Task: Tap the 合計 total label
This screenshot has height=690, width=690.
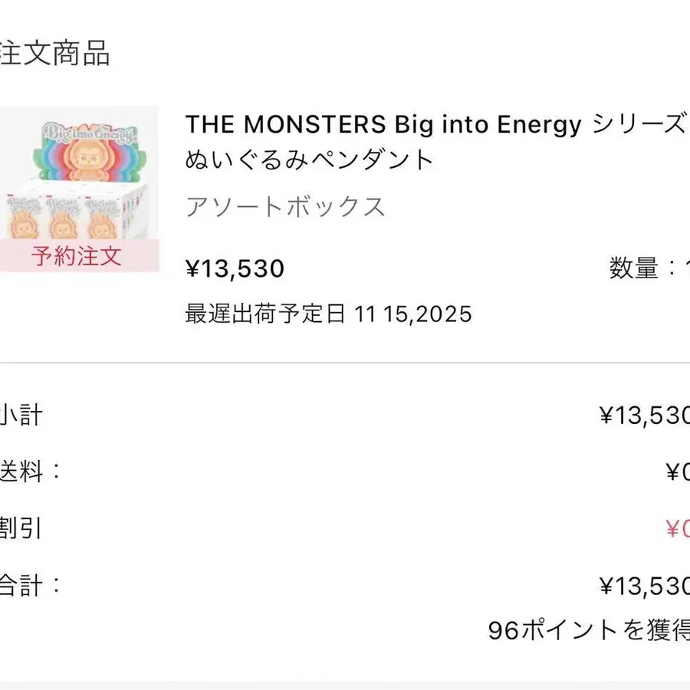Action: [x=31, y=586]
